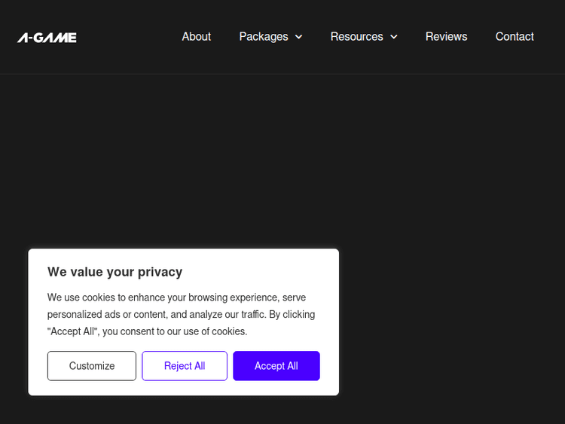Click the Packages menu label
Screen dimensions: 565x424
pyautogui.click(x=264, y=36)
